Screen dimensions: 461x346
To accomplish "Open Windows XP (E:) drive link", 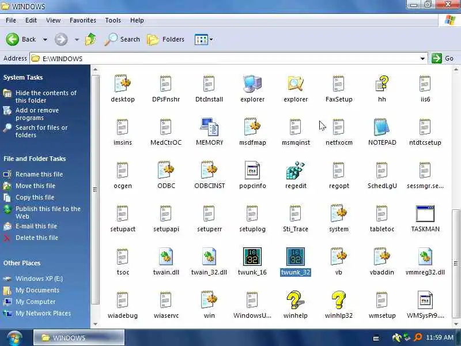I will [x=39, y=279].
